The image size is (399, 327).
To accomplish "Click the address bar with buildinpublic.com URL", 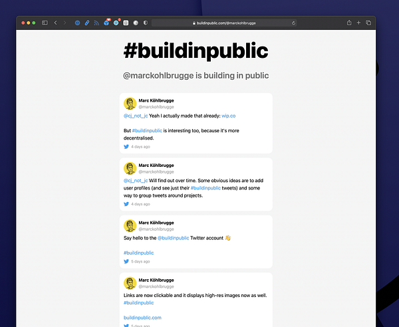I will pyautogui.click(x=224, y=23).
